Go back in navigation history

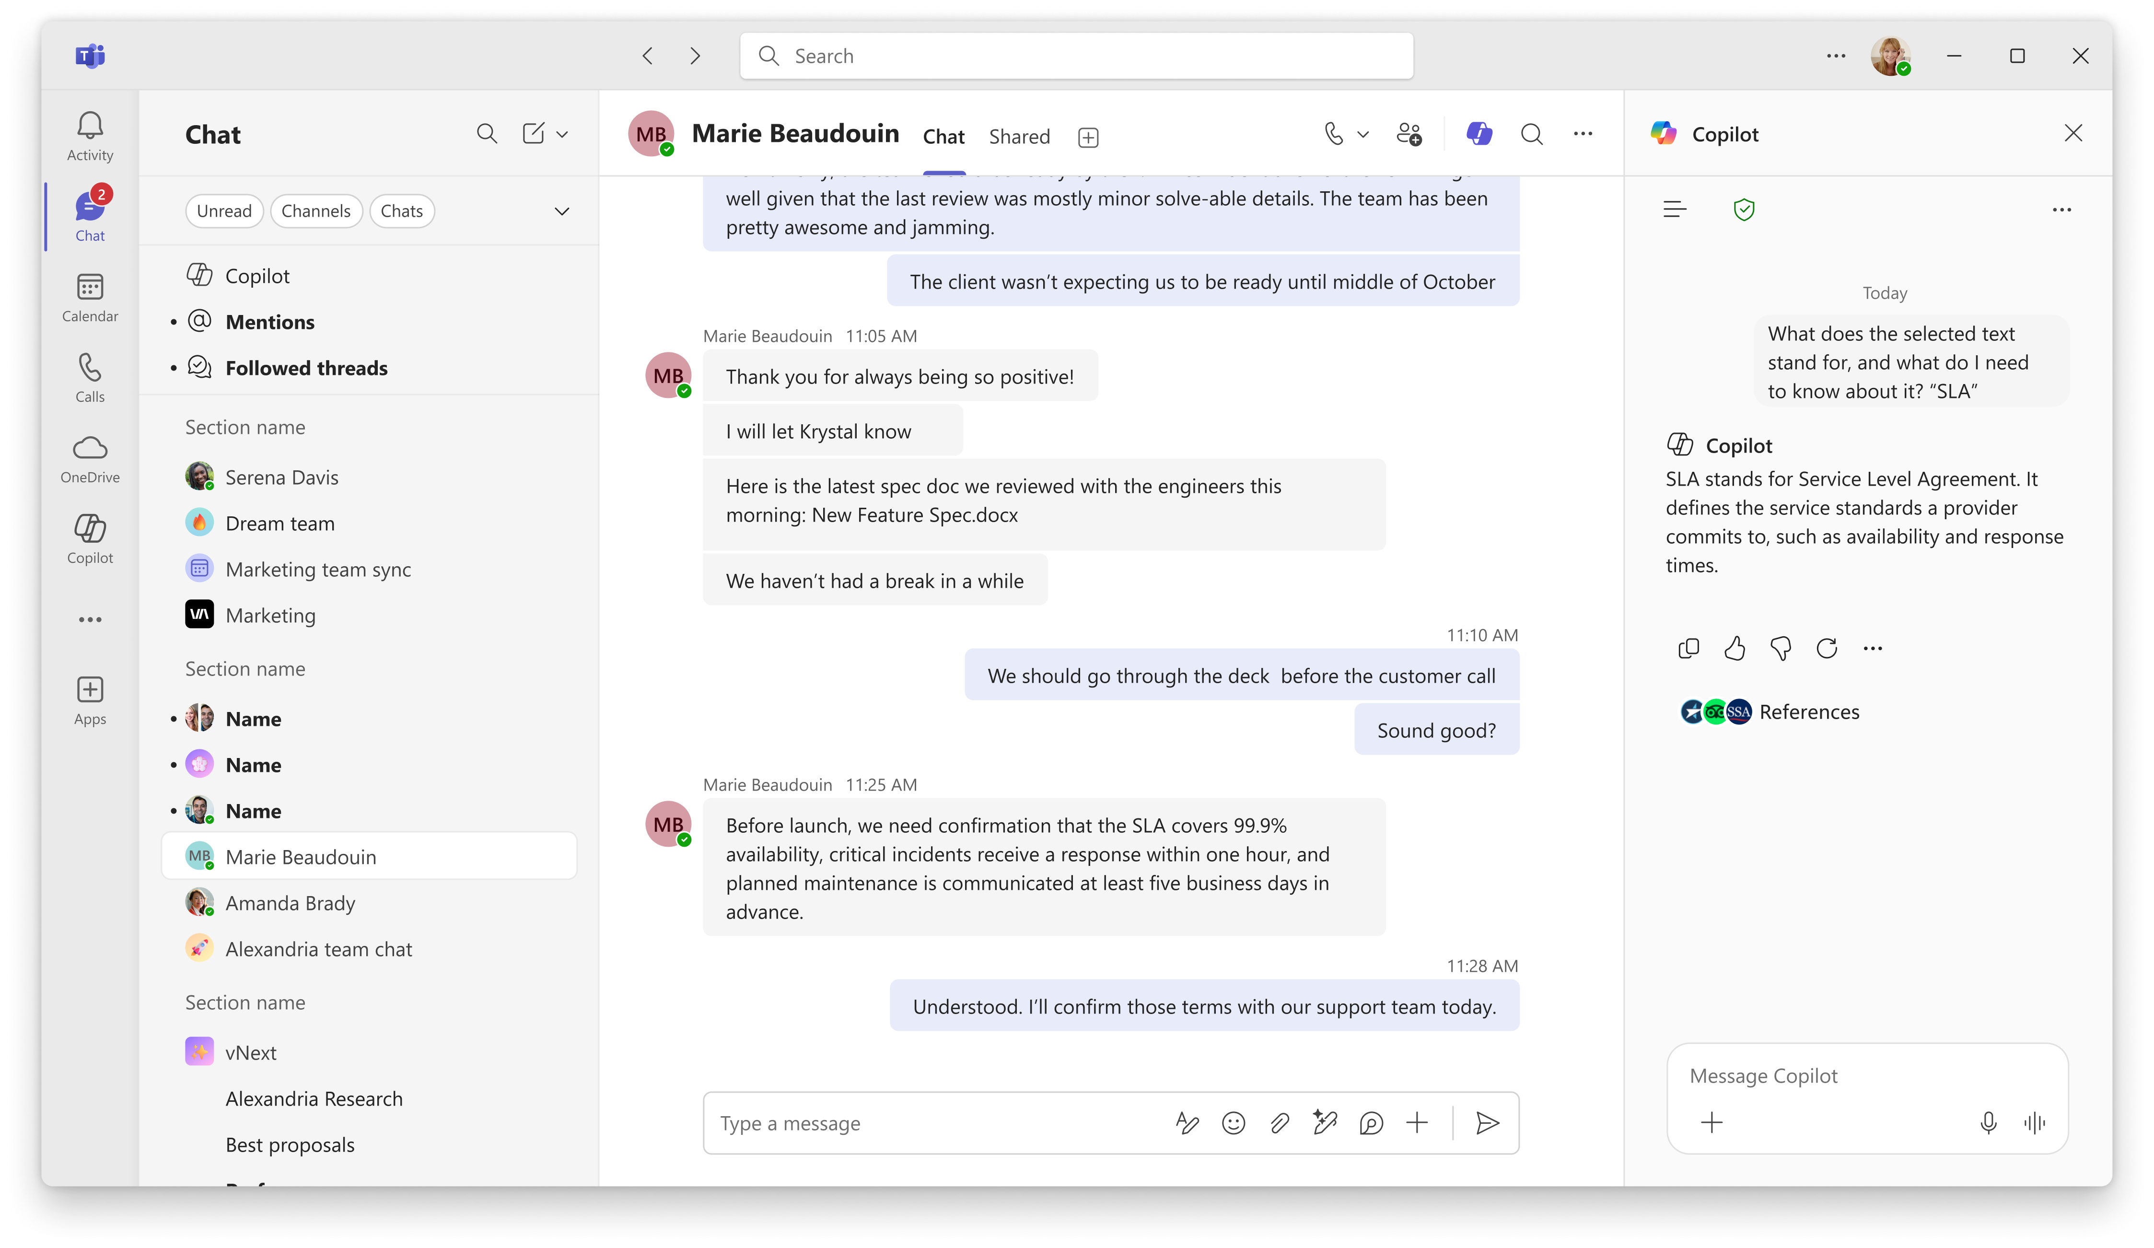pos(648,56)
